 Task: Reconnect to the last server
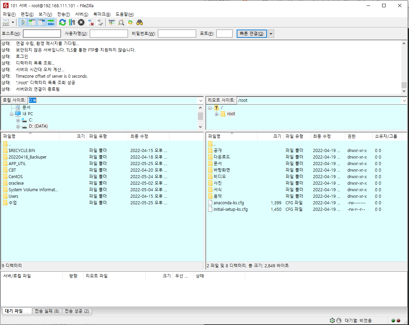(100, 22)
